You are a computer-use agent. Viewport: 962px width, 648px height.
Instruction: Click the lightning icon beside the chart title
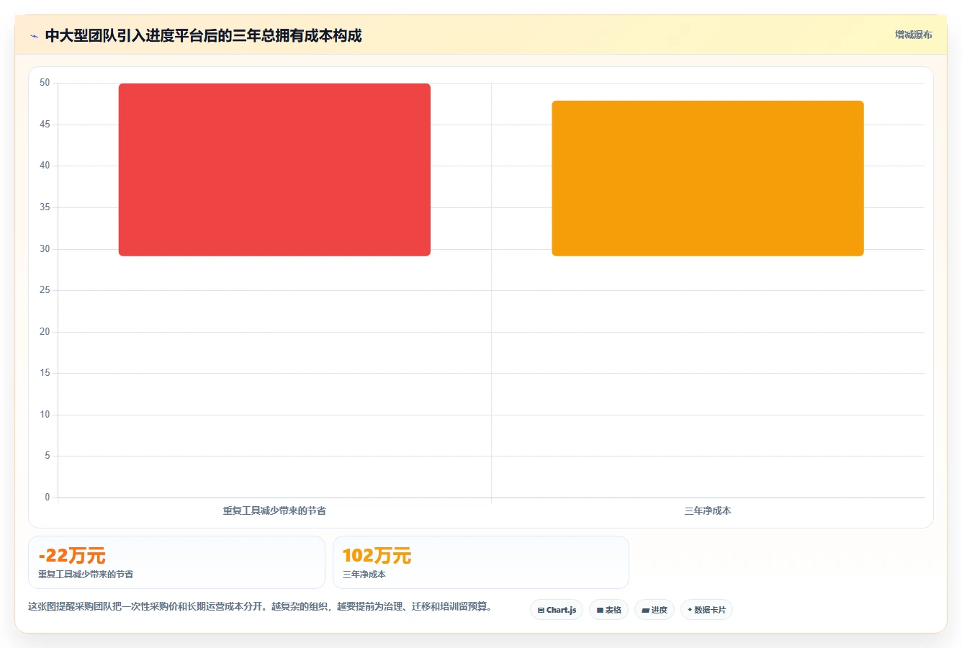click(34, 36)
